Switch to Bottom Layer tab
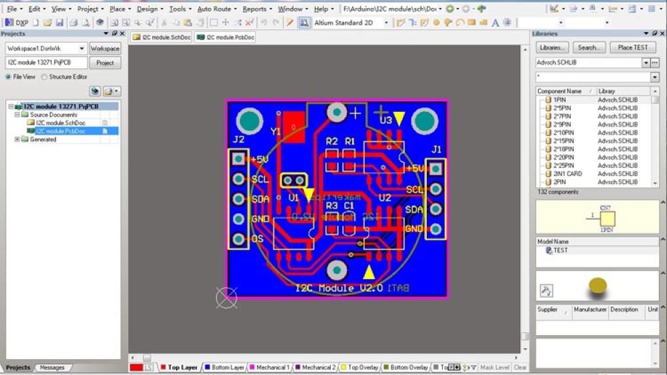 click(x=225, y=368)
